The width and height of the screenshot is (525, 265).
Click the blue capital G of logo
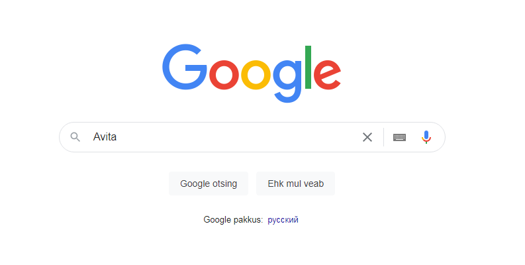coord(185,67)
